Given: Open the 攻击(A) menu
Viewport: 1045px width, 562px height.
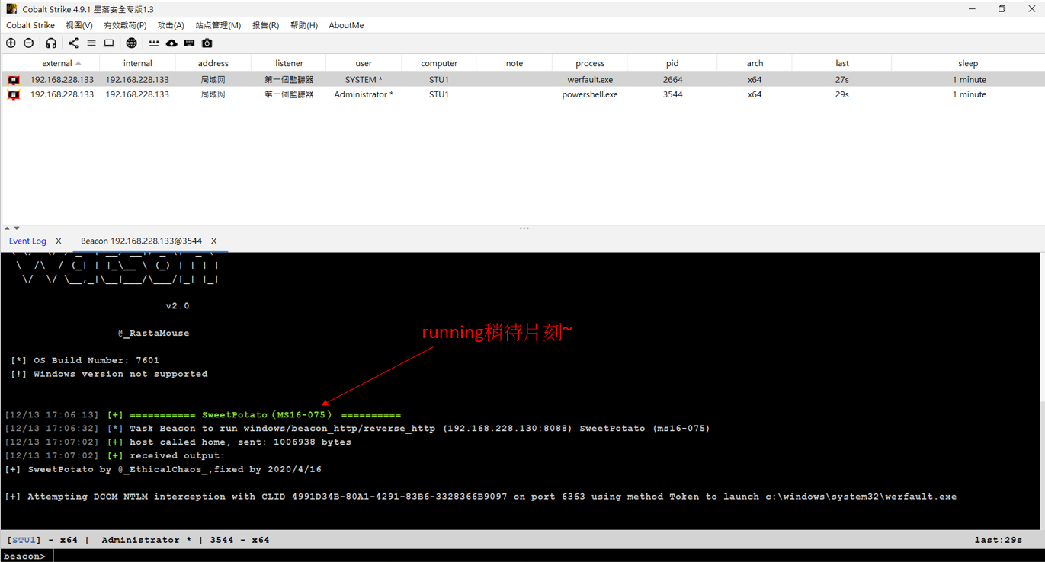Looking at the screenshot, I should pyautogui.click(x=171, y=25).
